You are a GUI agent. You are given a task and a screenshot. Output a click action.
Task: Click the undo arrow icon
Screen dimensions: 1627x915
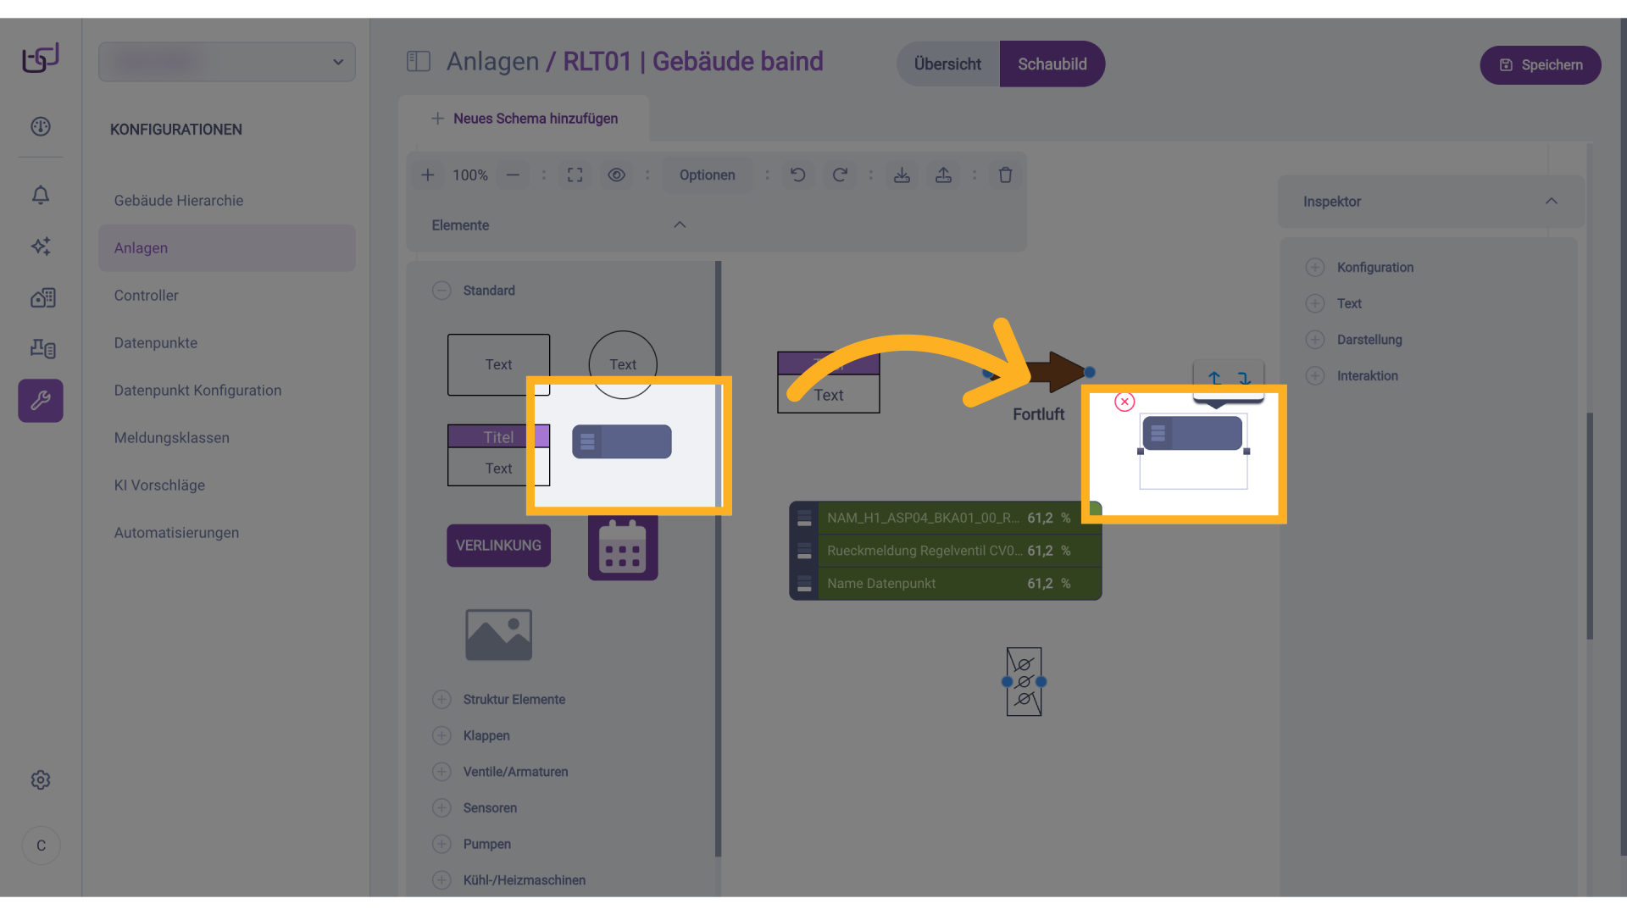797,175
